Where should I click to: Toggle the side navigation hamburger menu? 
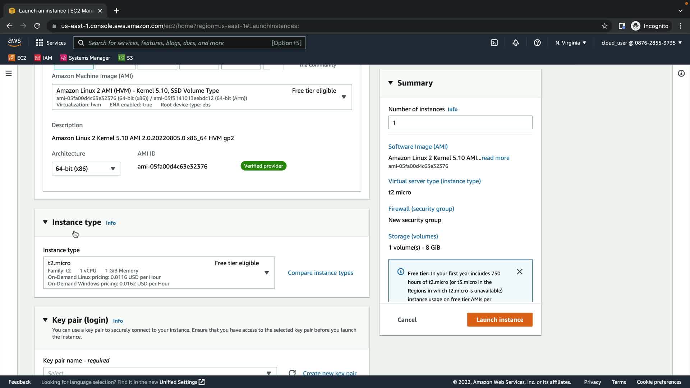coord(9,73)
